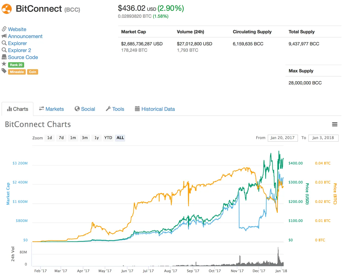Image resolution: width=350 pixels, height=274 pixels.
Task: Click the 0.02893820 BTC price text
Action: [135, 16]
